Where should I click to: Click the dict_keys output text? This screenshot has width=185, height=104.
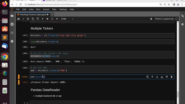tap(58, 62)
